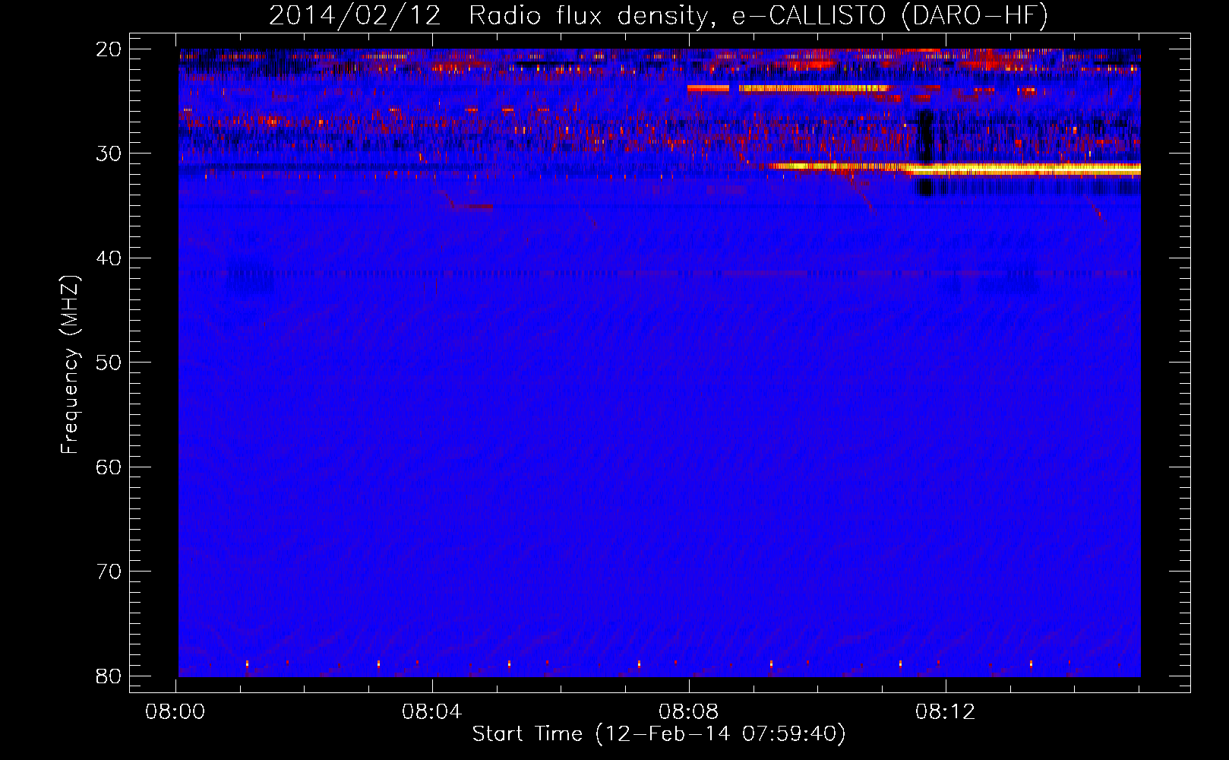Click the yellow-white band near 24 MHz

click(814, 88)
